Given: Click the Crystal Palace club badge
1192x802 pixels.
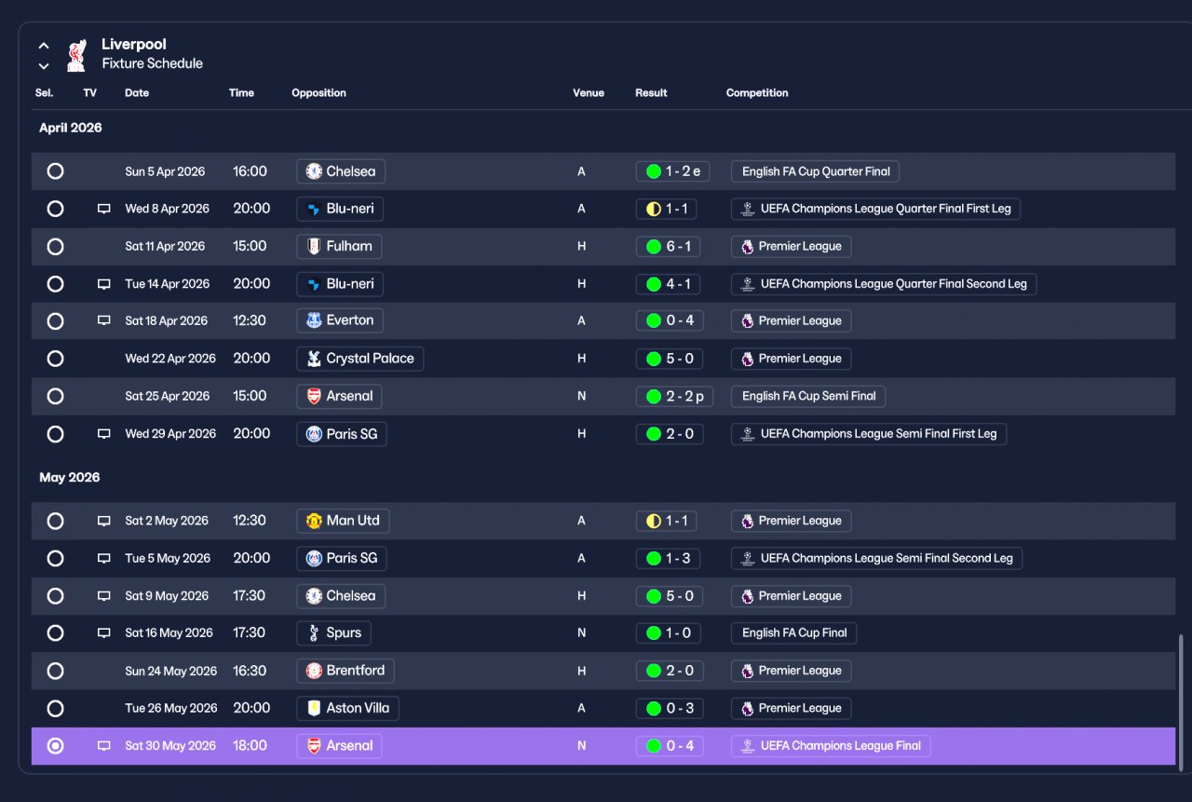Looking at the screenshot, I should [x=314, y=359].
